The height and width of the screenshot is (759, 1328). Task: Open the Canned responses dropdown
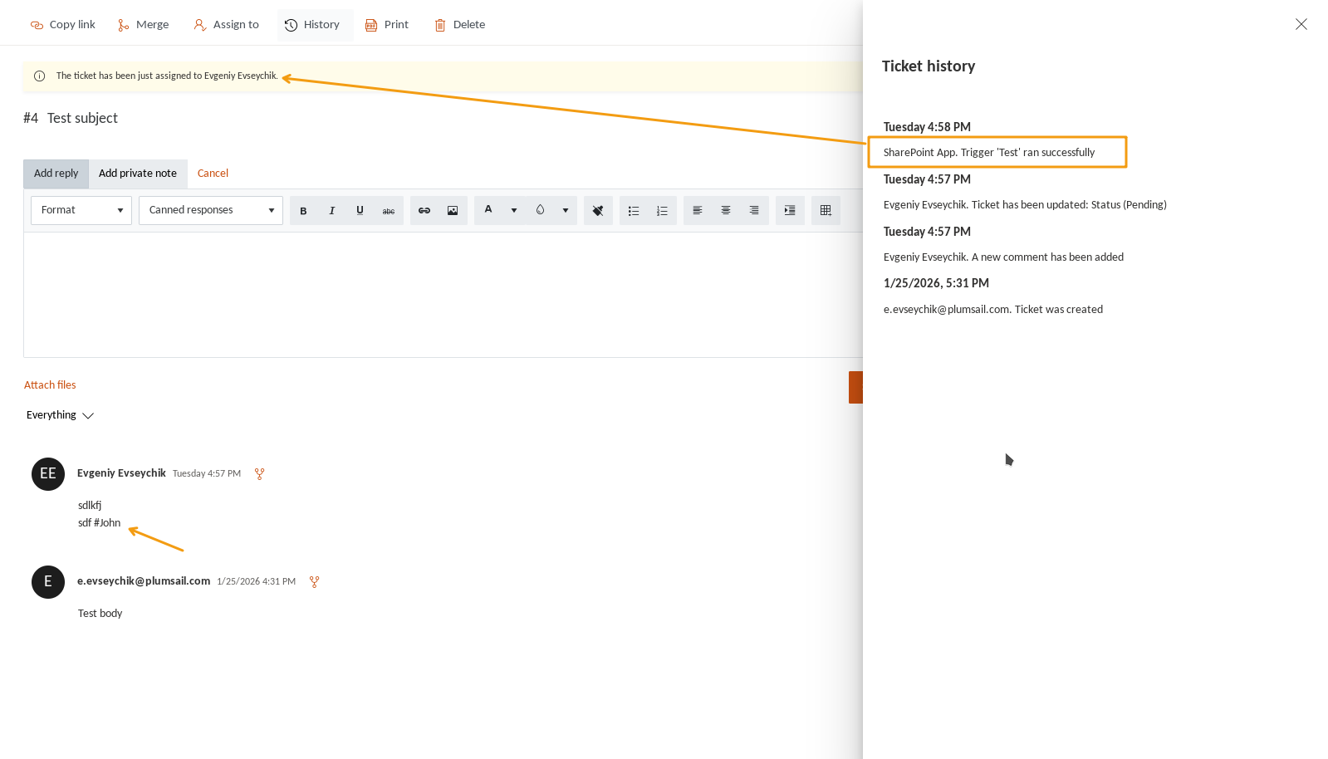pos(211,211)
